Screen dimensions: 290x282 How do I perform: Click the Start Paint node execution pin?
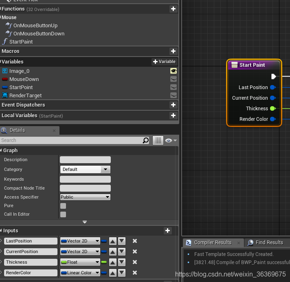tap(274, 77)
